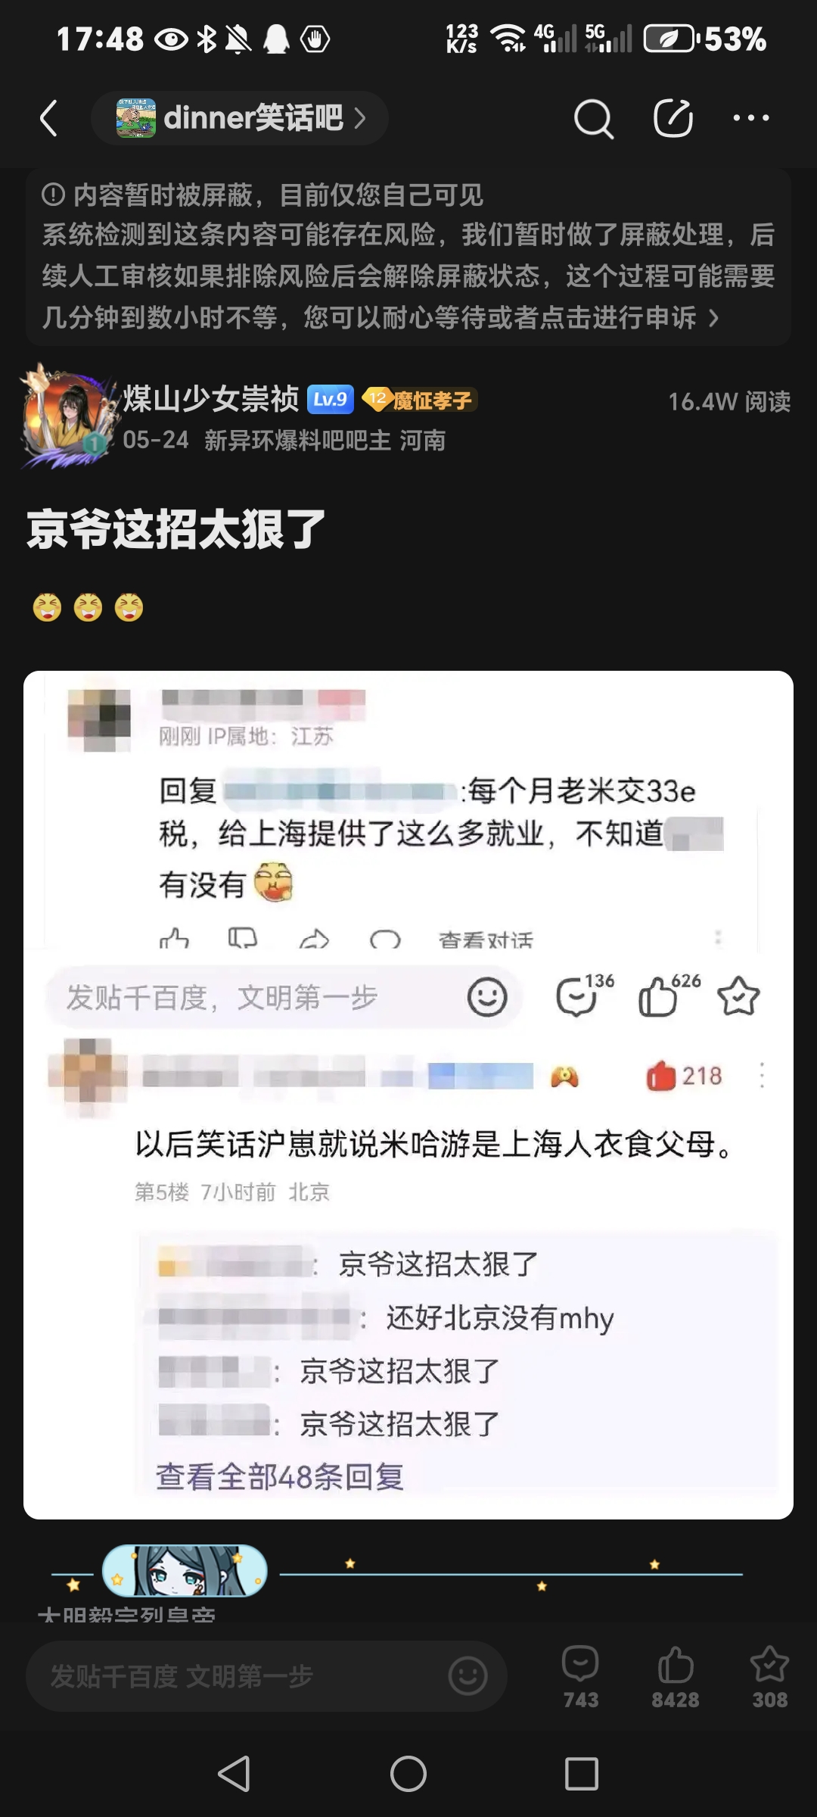817x1817 pixels.
Task: Tap the Lv.9 level badge
Action: pos(331,399)
